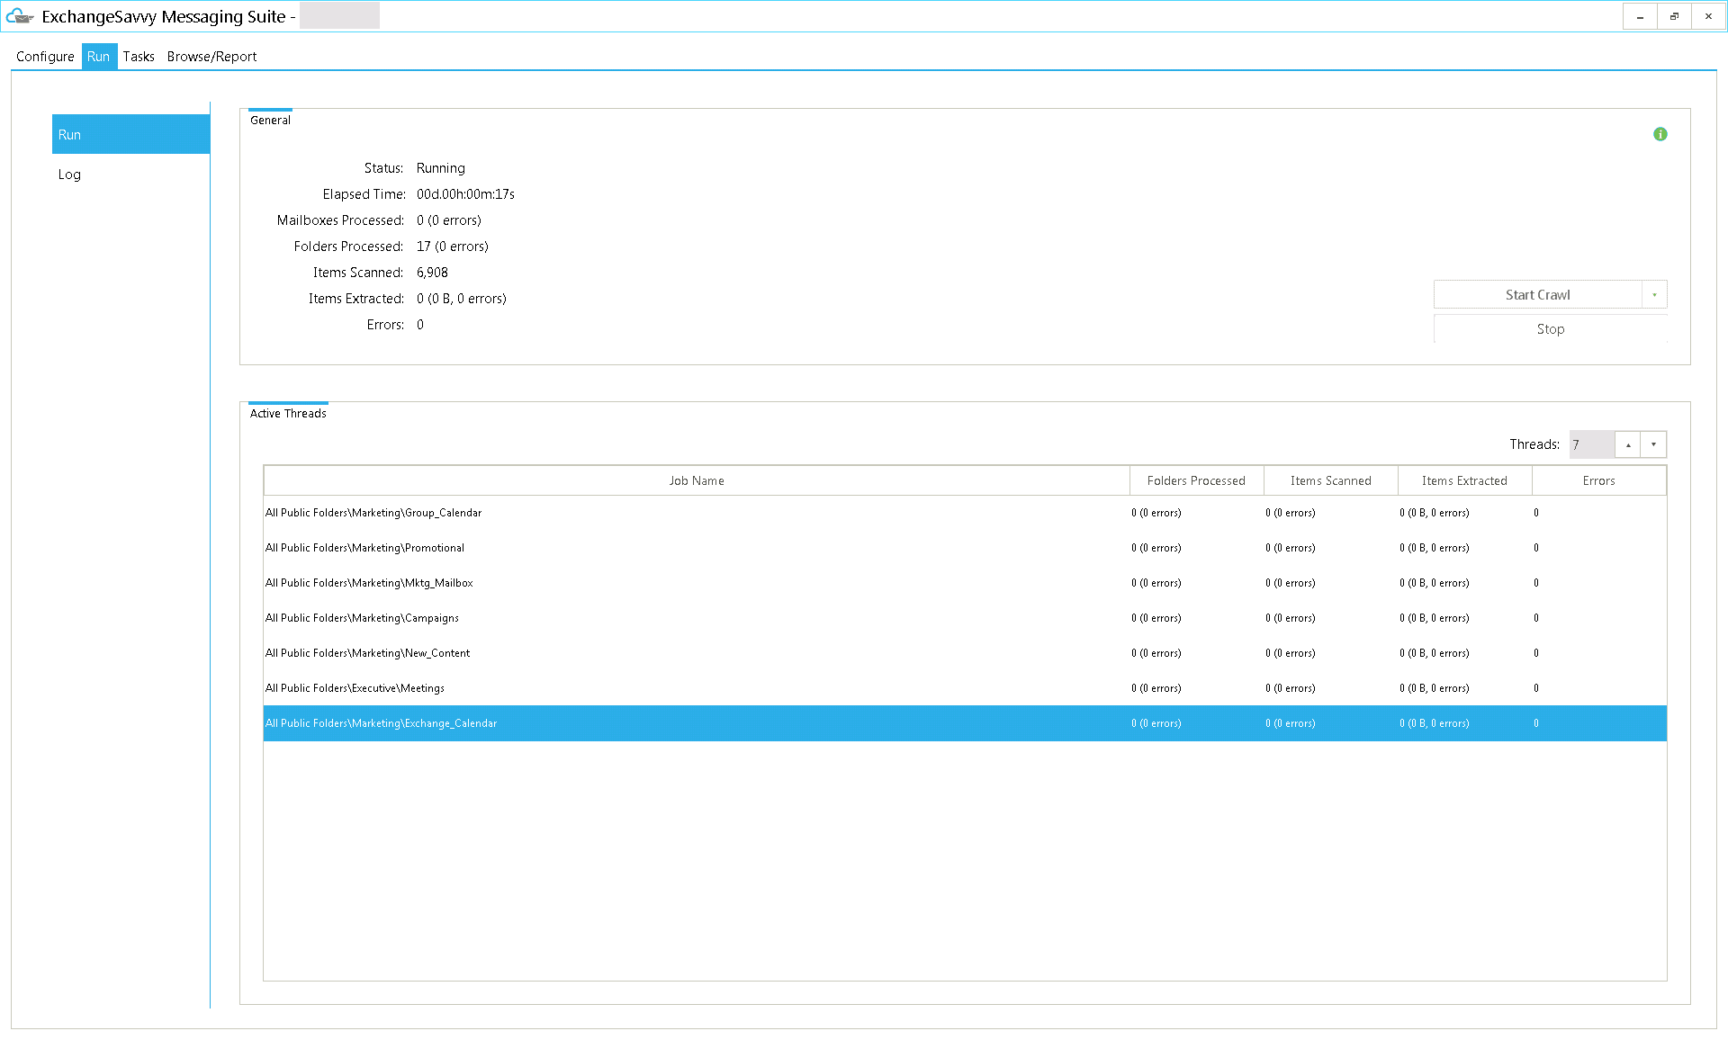Screen dimensions: 1728x1040
Task: Click Items Scanned value 6,908
Action: tap(432, 273)
